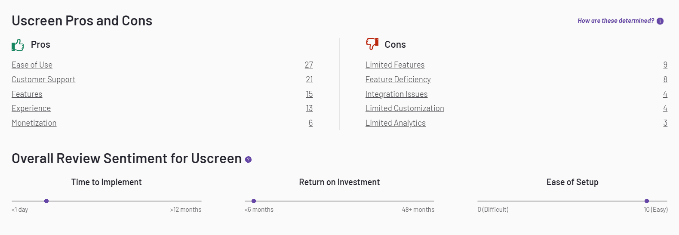Click the Feature Deficiency cons link
Screen dimensions: 679x235
point(398,80)
